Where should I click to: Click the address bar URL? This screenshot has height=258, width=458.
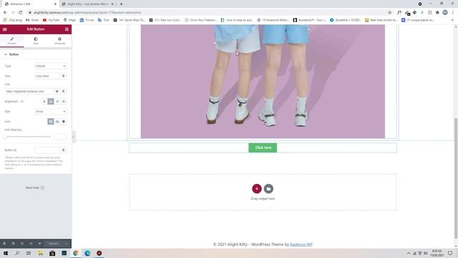point(87,13)
